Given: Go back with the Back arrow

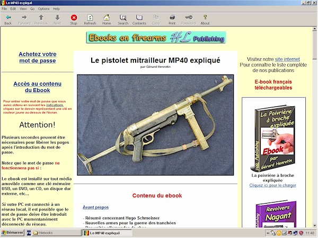Looking at the screenshot, I should [8, 20].
